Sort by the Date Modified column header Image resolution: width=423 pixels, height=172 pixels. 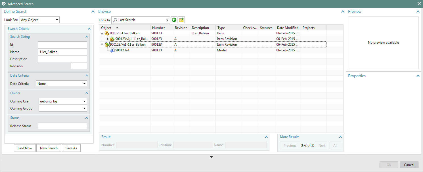pos(288,28)
